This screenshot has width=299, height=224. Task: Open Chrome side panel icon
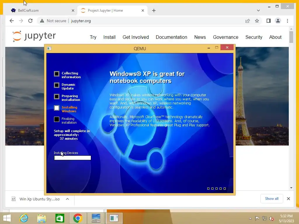point(269,21)
